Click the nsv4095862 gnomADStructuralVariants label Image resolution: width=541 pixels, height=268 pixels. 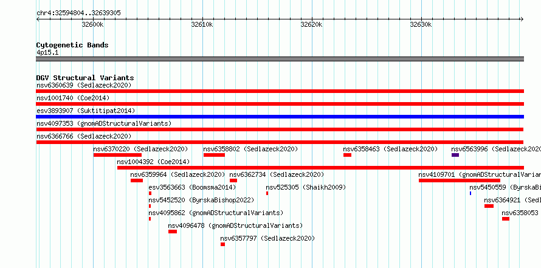(x=216, y=213)
